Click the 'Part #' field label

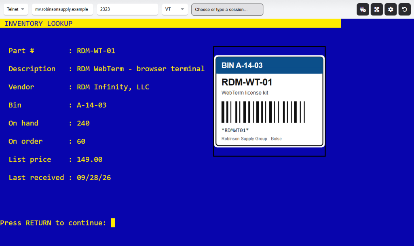coord(21,51)
